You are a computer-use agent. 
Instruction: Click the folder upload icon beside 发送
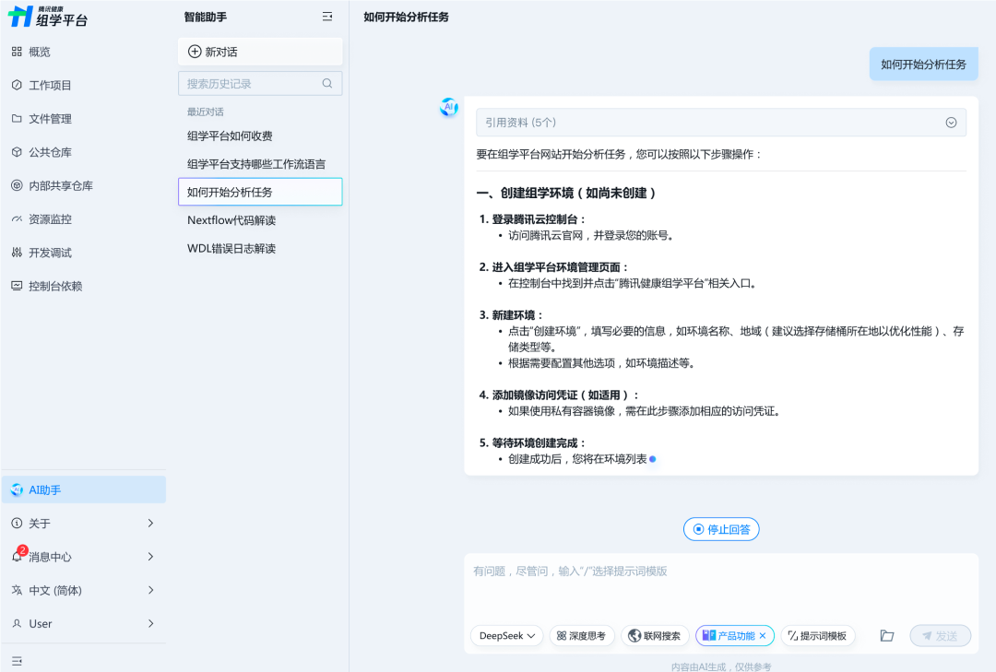(x=886, y=635)
